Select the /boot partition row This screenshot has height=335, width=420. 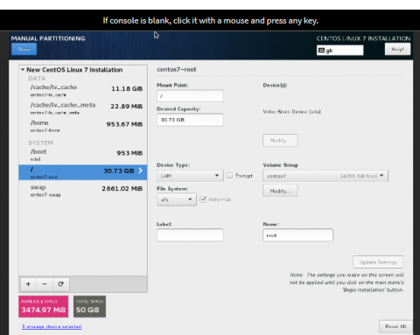[83, 155]
